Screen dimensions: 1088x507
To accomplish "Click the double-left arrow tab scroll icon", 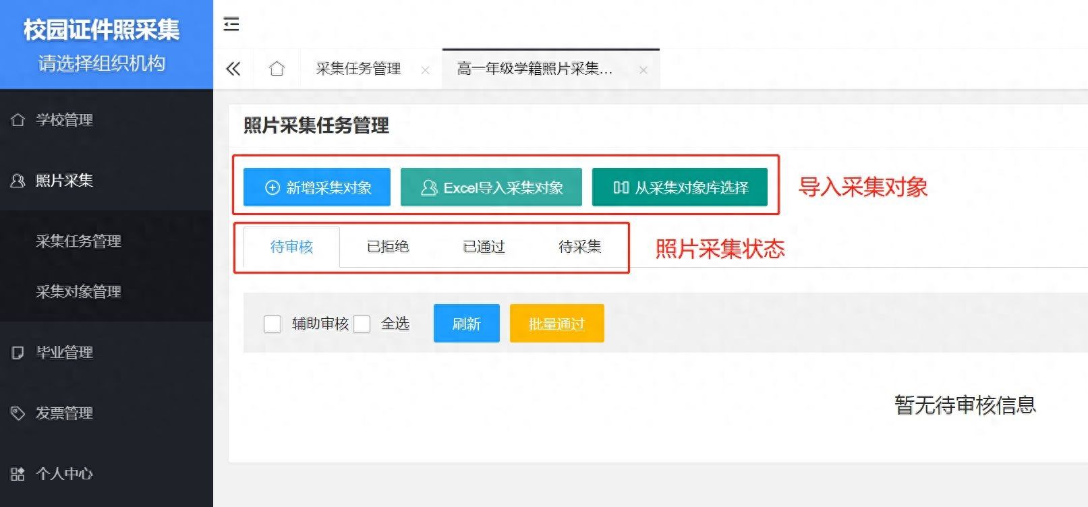I will coord(233,69).
